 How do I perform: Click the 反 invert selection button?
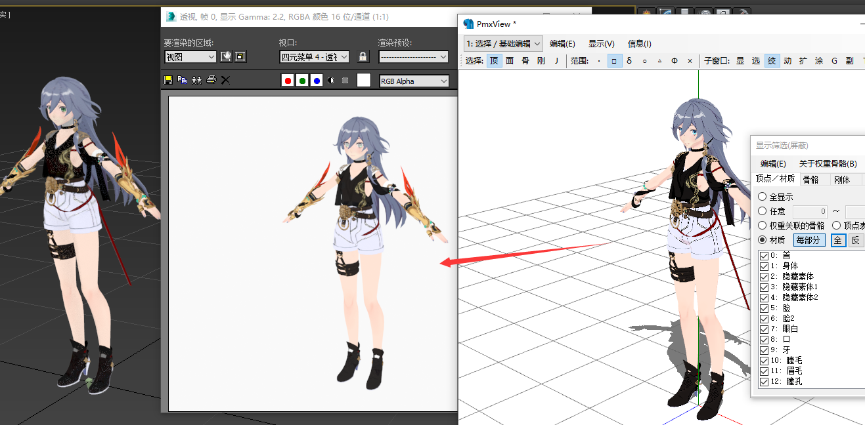point(856,240)
